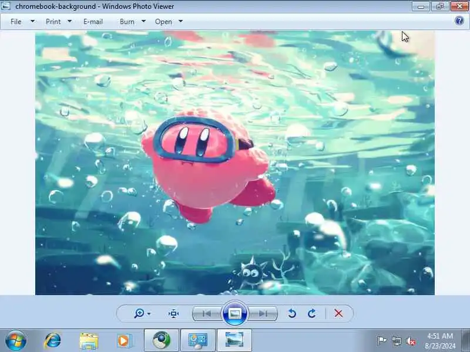Open the Windows Start menu
Viewport: 470px width, 352px height.
tap(16, 341)
